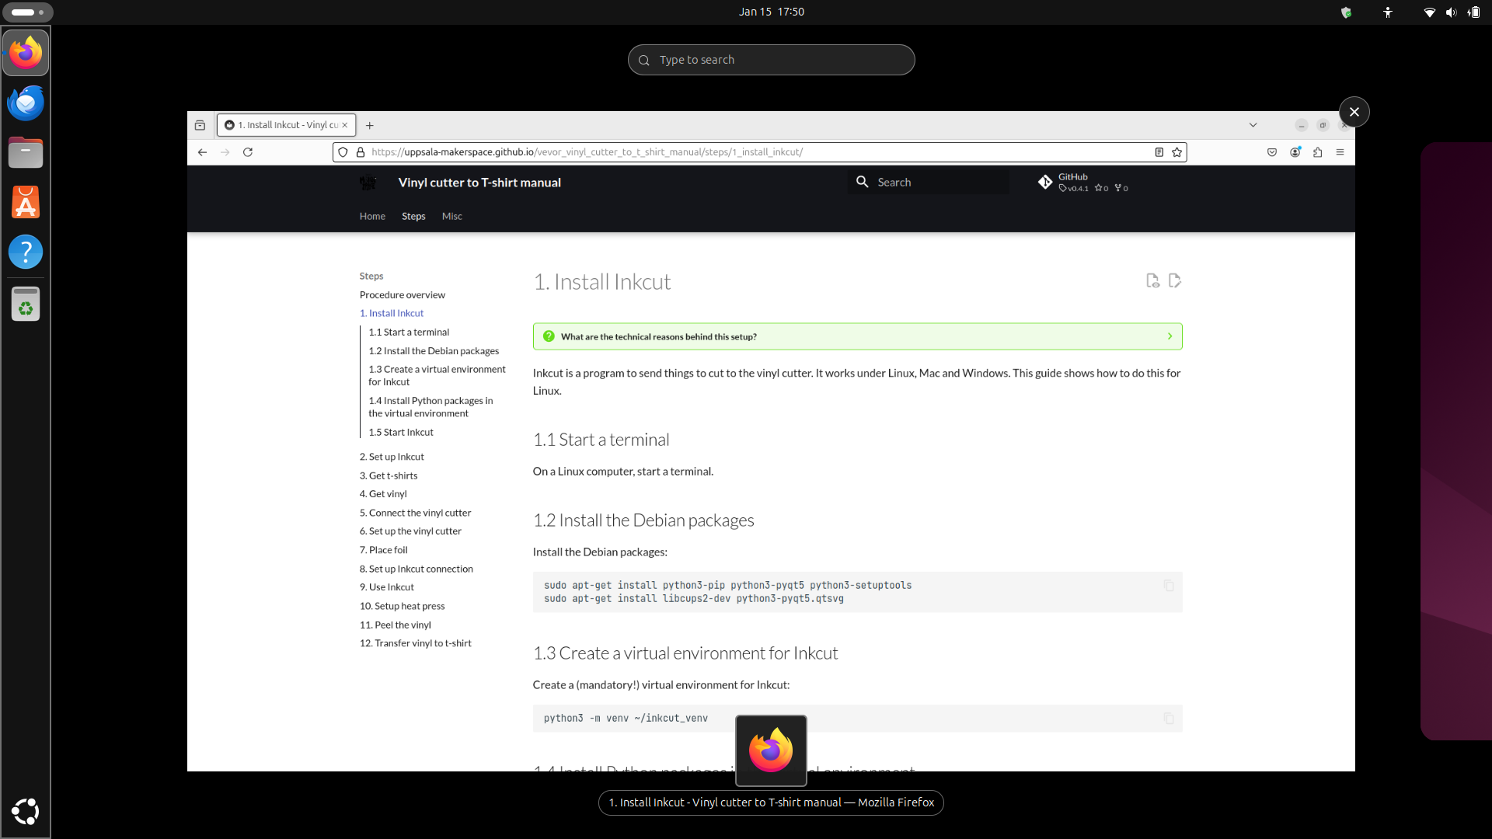Click the Vinyl cutter to T-shirt manual title
Screen dimensions: 1492x839
click(x=479, y=183)
